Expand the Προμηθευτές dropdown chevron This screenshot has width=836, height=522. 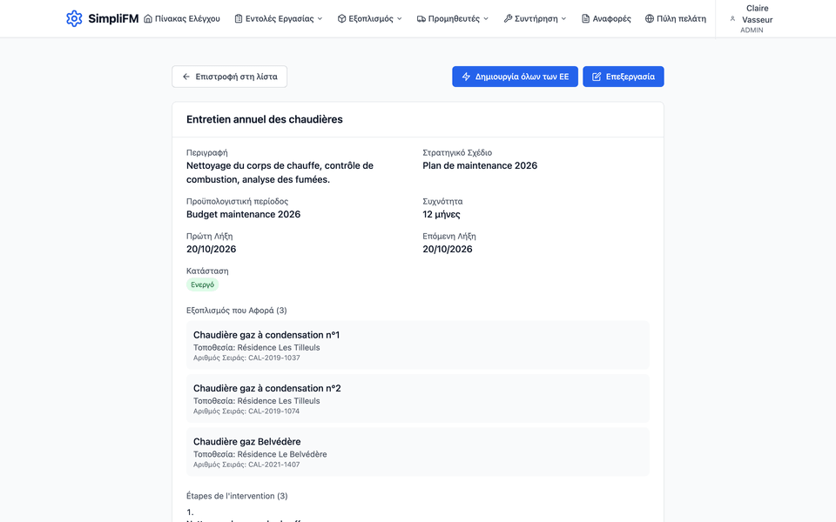tap(486, 18)
